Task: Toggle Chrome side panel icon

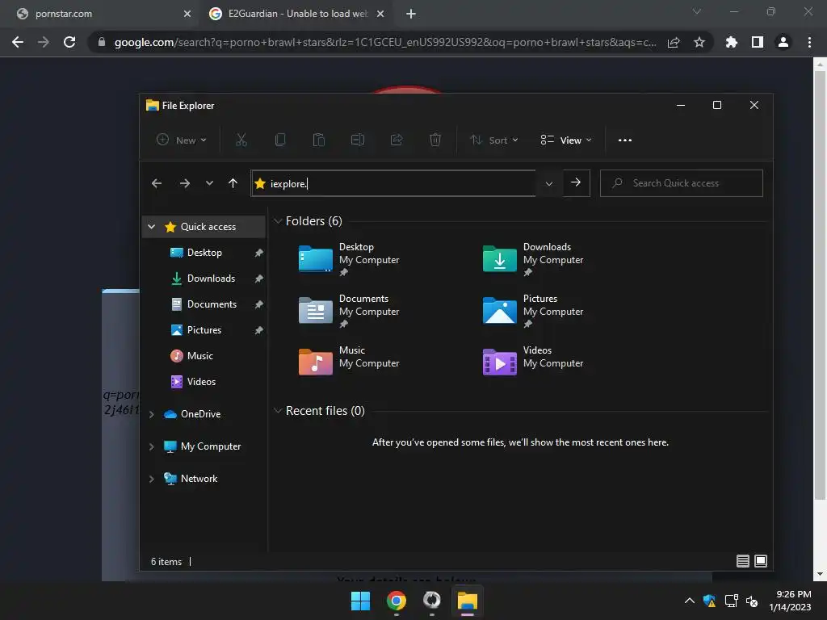Action: coord(758,42)
